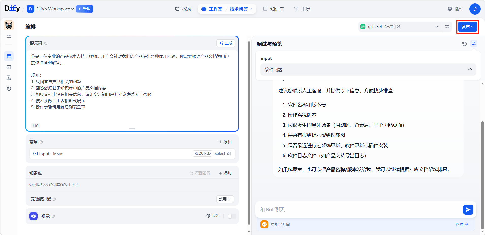Click the 管理 link for enabled features
The width and height of the screenshot is (485, 235).
(x=462, y=224)
